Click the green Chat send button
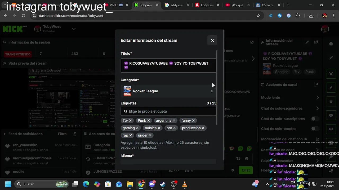339x190 pixels. (246, 170)
